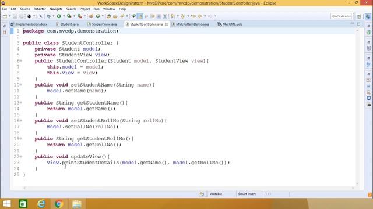Click the New file toolbar icon

pyautogui.click(x=5, y=16)
